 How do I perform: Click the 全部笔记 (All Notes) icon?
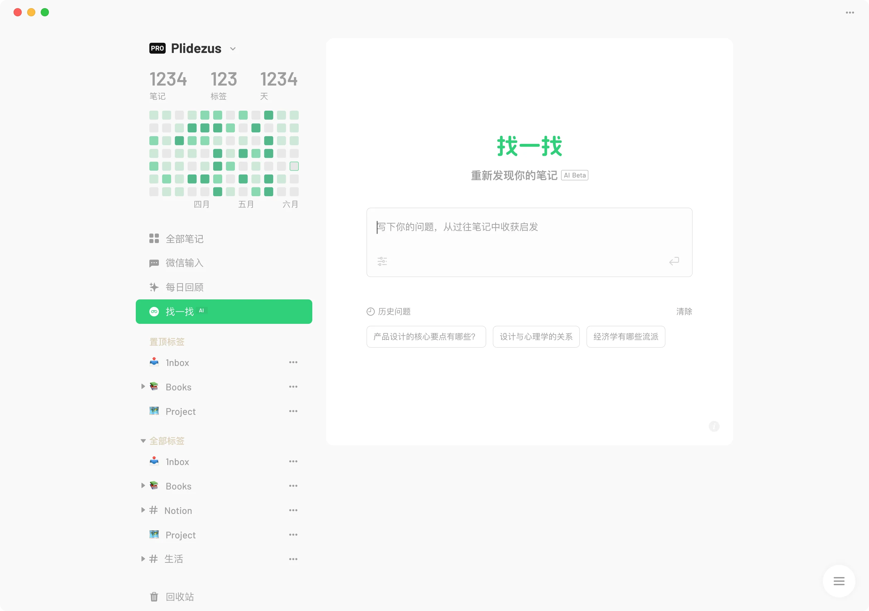(x=155, y=239)
